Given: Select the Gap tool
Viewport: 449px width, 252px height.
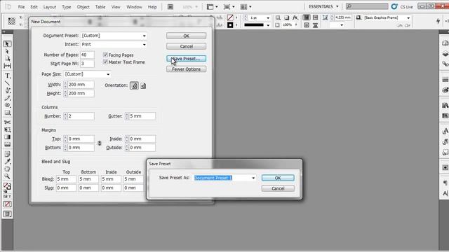Looking at the screenshot, I should click(8, 66).
